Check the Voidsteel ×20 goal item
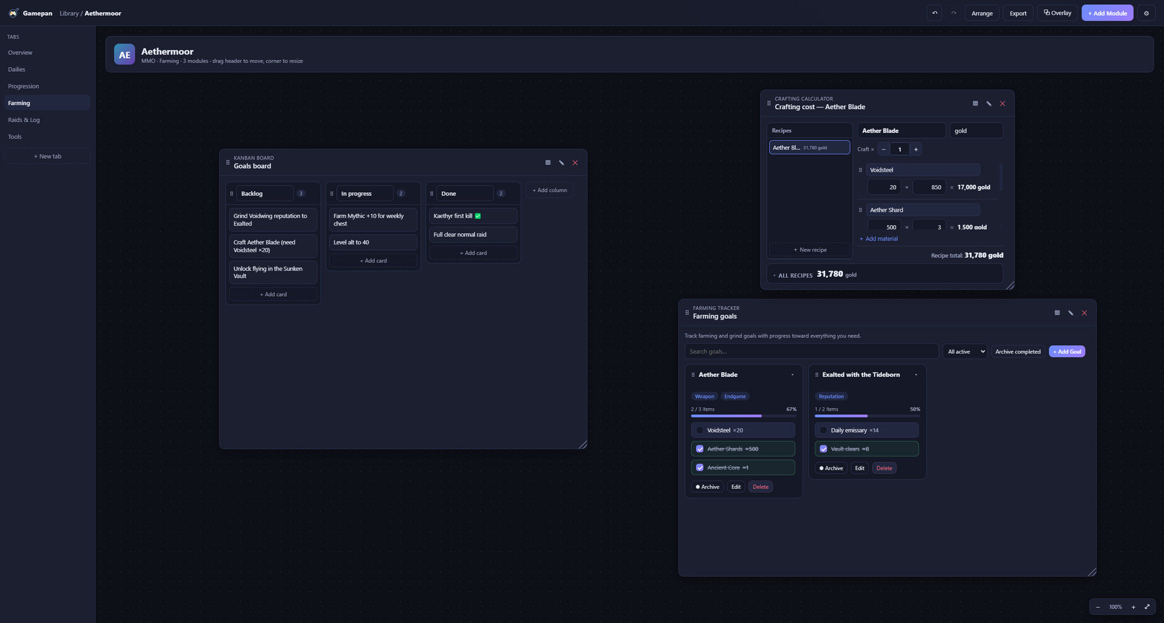The width and height of the screenshot is (1164, 623). point(700,430)
